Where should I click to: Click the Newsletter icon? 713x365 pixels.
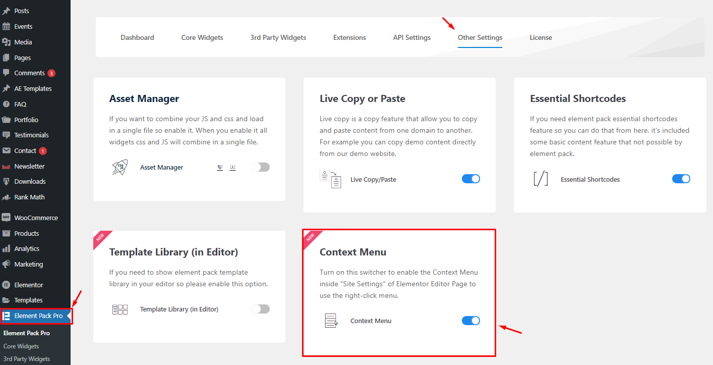pos(6,166)
